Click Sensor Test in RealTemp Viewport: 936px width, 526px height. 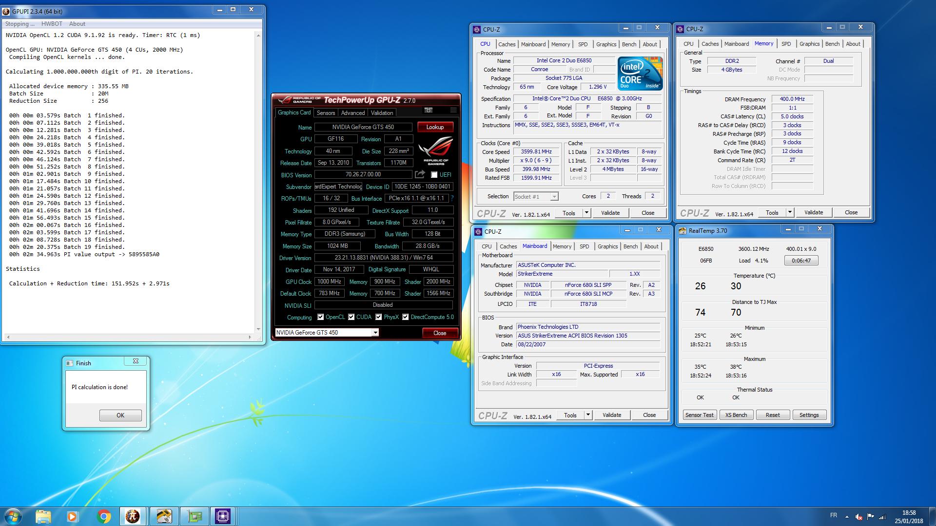[699, 415]
